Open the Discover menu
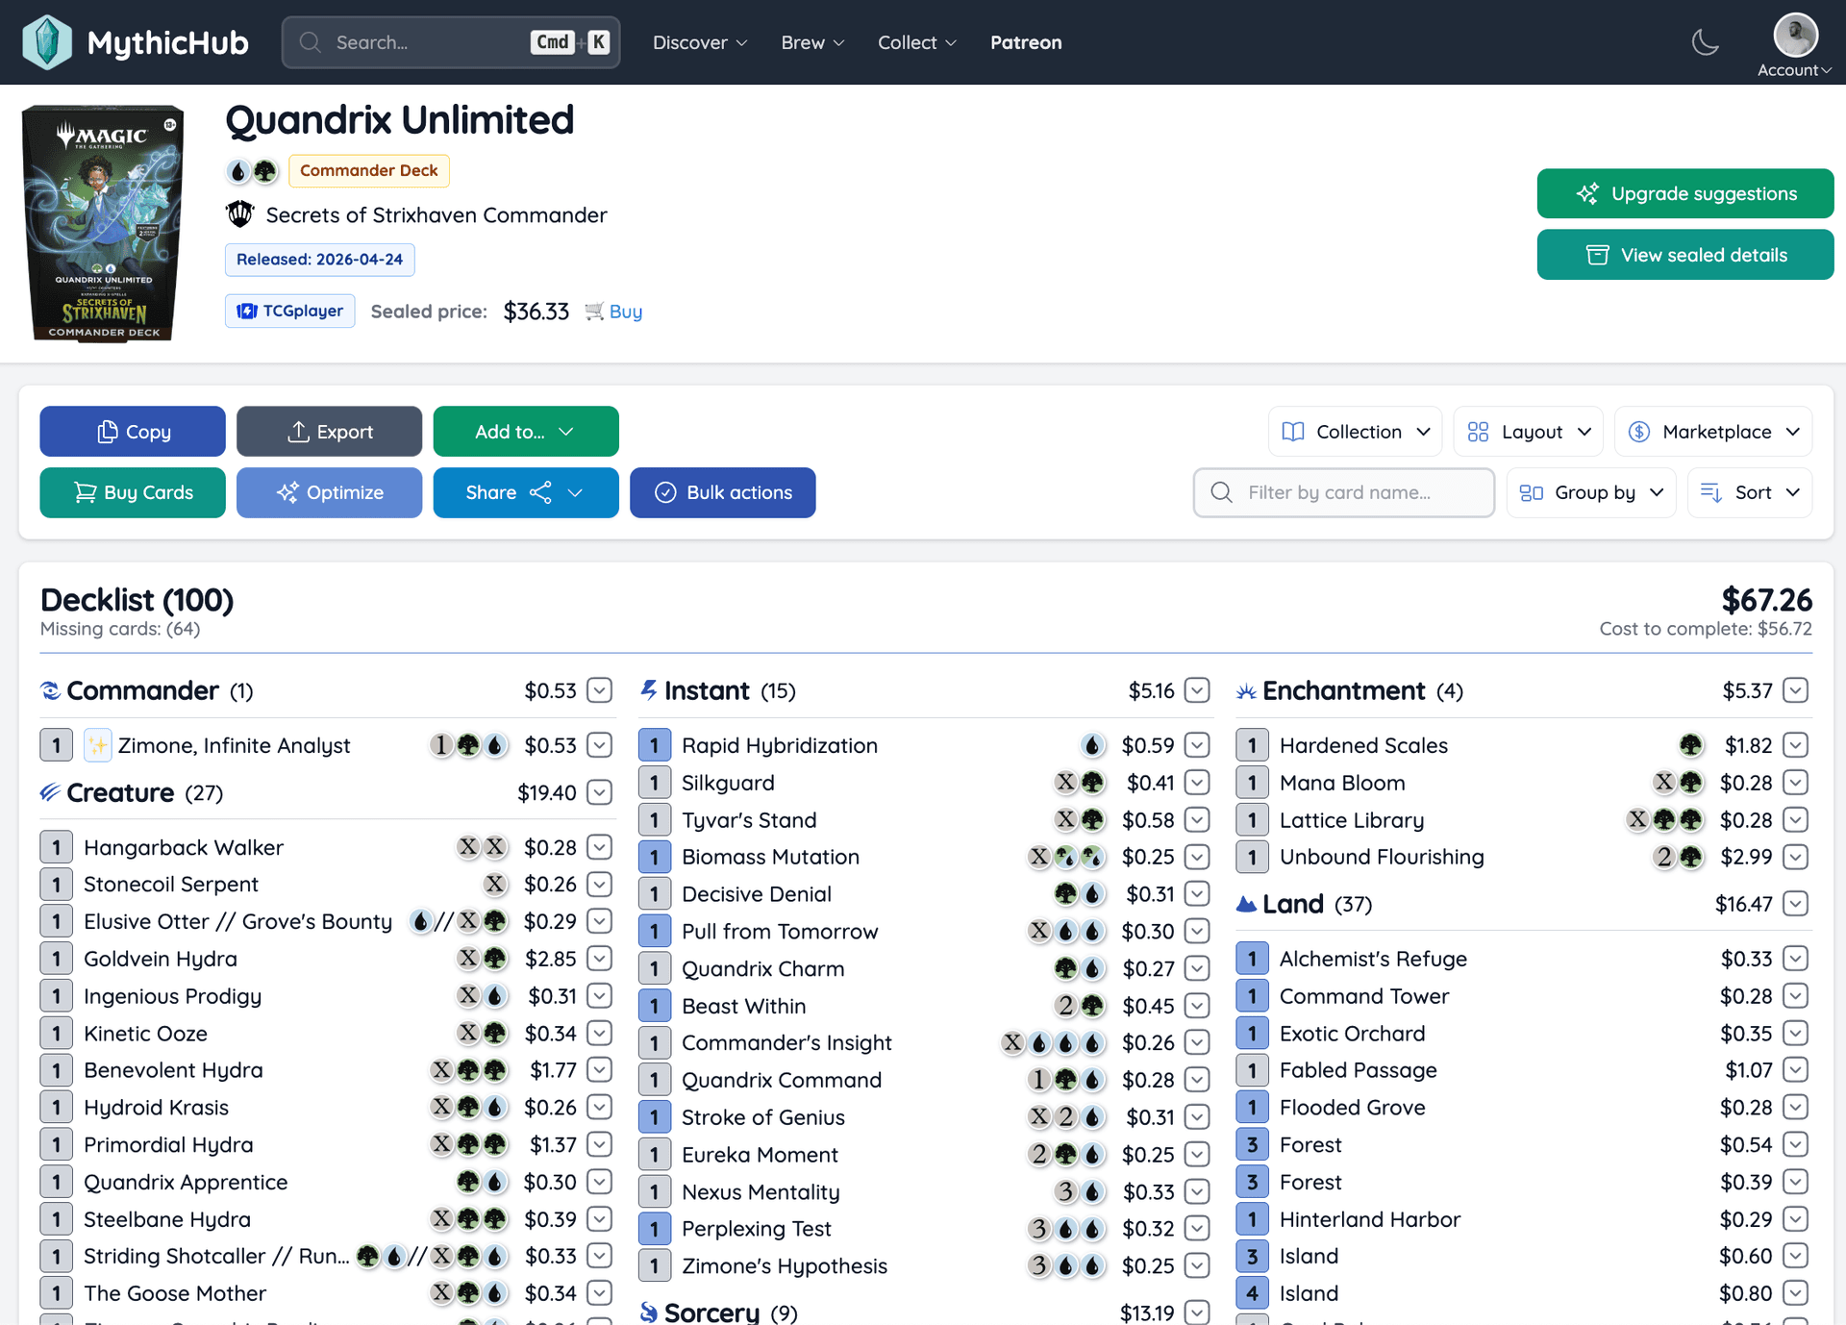 coord(700,42)
